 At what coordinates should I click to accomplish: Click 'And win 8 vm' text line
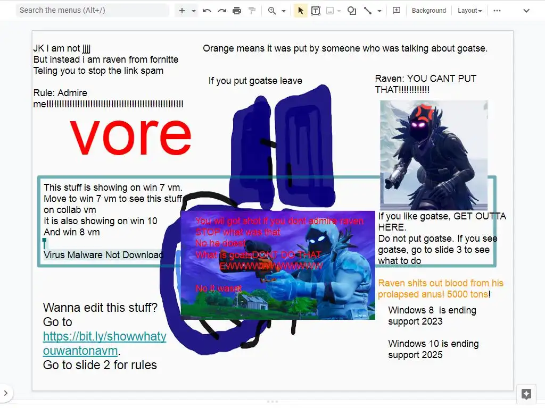coord(72,232)
